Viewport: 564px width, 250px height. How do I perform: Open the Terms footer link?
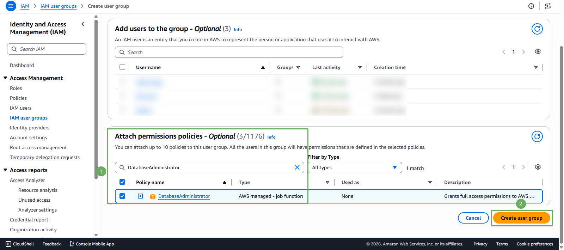[502, 244]
